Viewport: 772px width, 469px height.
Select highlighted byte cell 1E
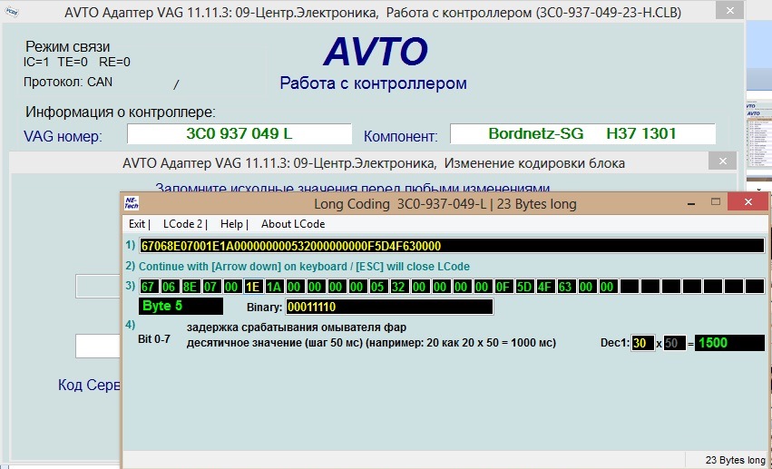click(252, 287)
